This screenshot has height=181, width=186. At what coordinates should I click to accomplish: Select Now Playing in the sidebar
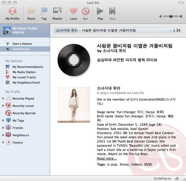point(25,49)
